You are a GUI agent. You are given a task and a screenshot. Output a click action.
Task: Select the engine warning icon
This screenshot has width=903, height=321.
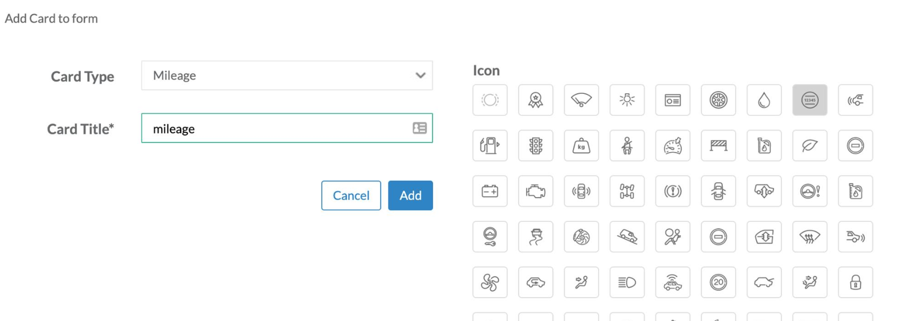tap(535, 191)
